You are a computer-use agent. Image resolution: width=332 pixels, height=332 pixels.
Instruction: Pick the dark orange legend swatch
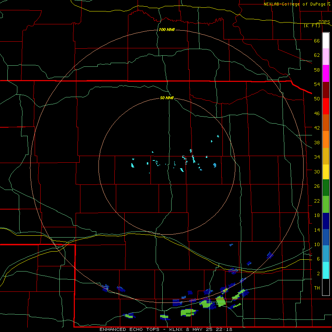326,122
